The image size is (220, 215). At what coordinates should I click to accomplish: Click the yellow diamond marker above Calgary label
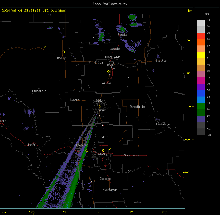click(103, 150)
